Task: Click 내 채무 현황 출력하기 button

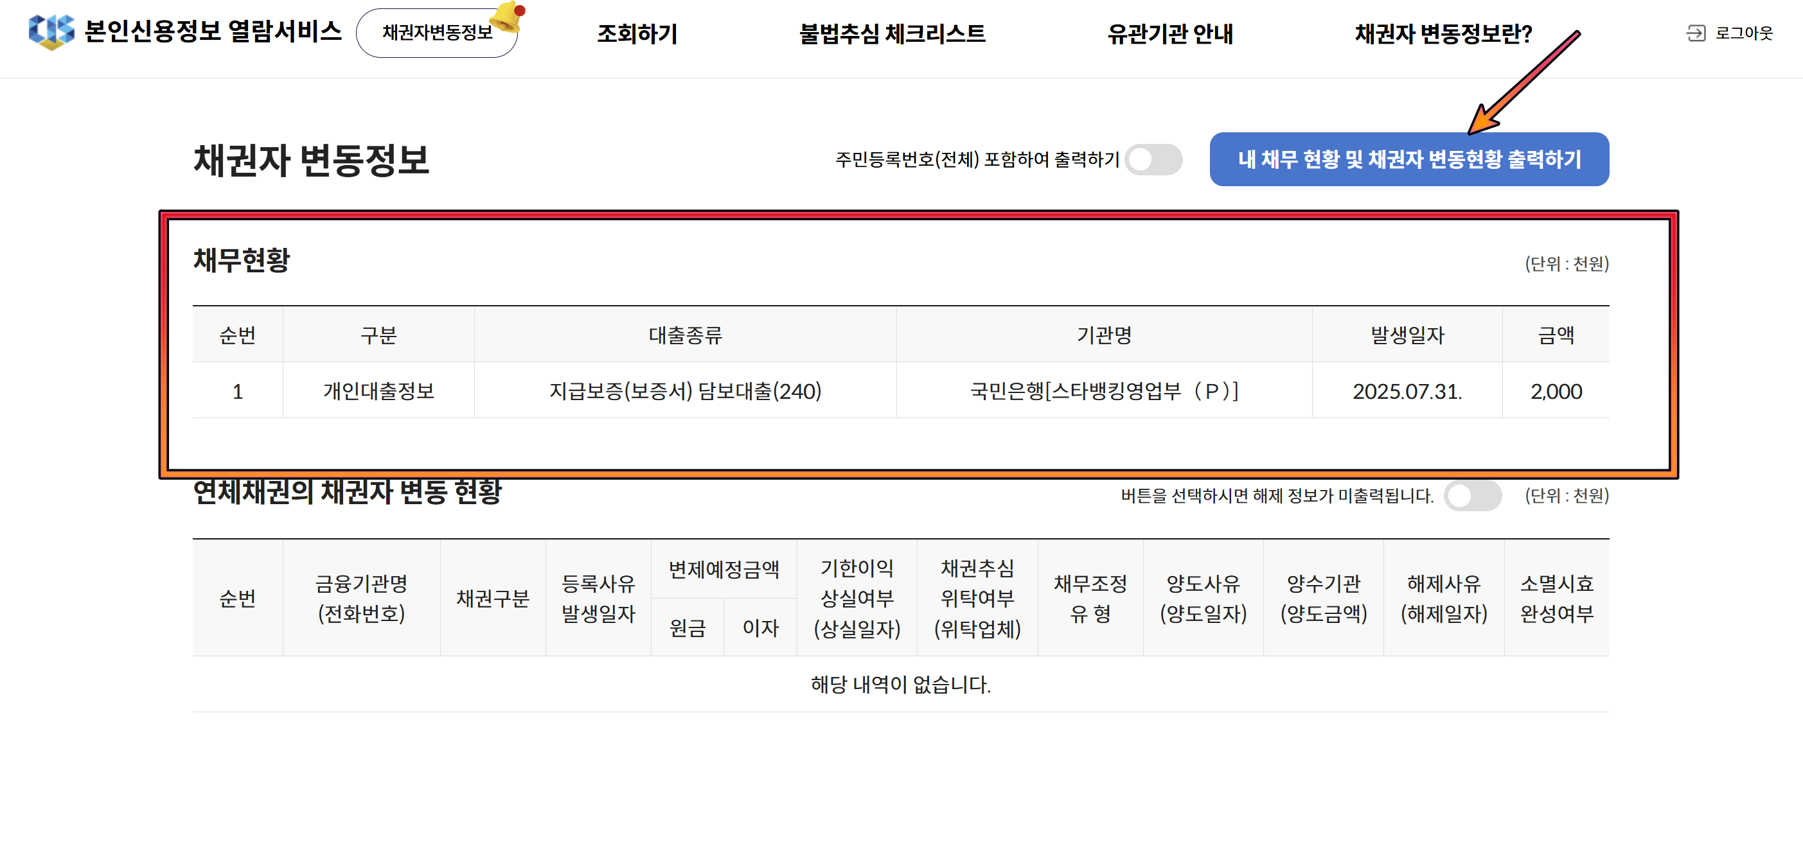Action: point(1408,159)
